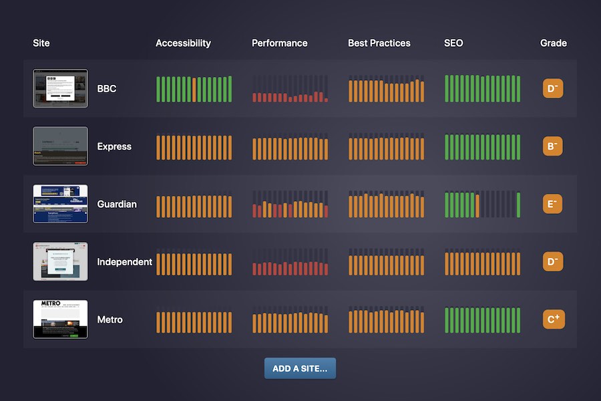Click the Performance column header
The height and width of the screenshot is (401, 601).
tap(279, 43)
